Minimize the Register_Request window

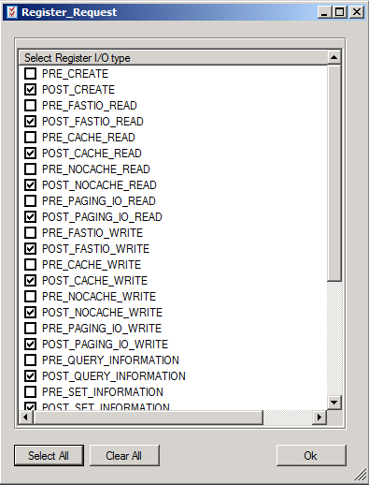tap(324, 12)
